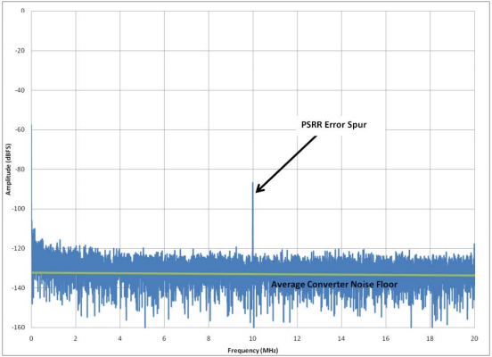Select the spur peak at 10 MHz
This screenshot has width=492, height=357.
pos(252,183)
